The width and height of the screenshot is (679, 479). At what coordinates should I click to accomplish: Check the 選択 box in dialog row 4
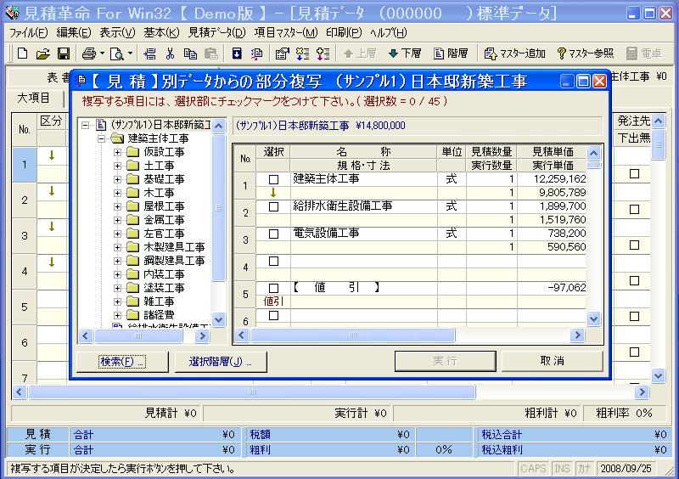tap(273, 261)
